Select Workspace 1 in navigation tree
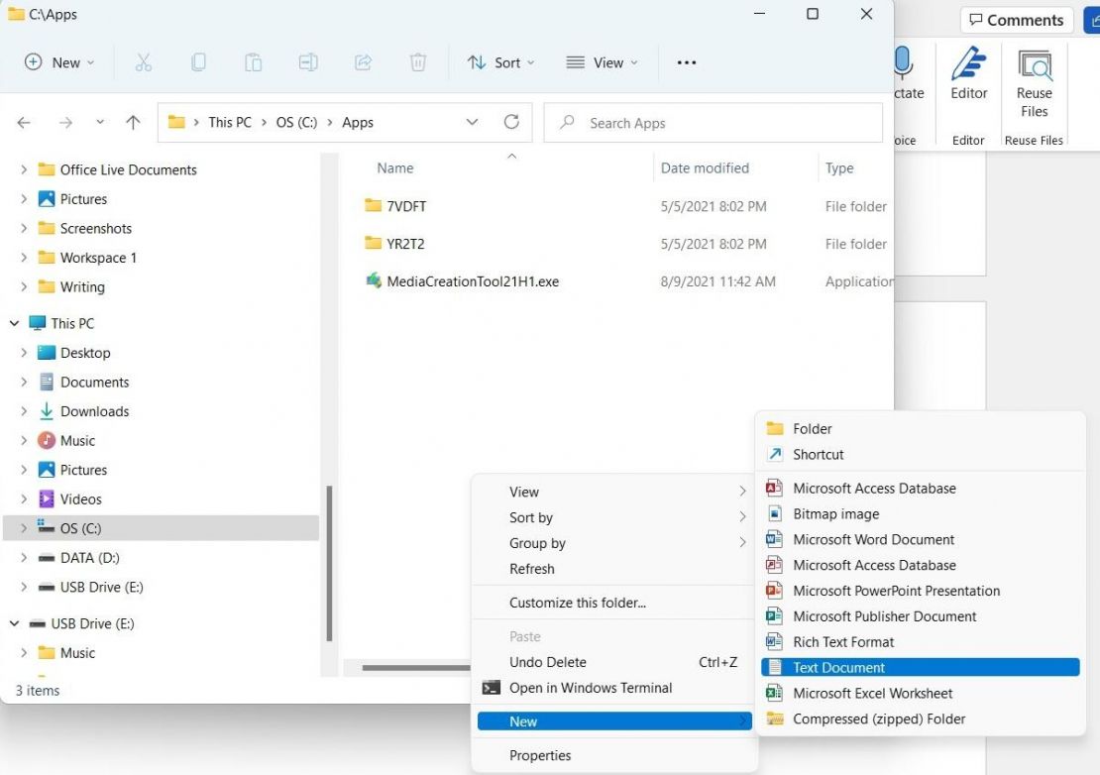The image size is (1100, 775). tap(98, 258)
